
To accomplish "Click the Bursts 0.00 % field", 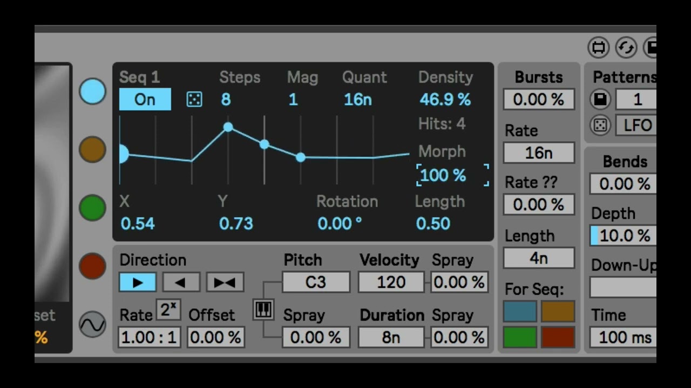I will point(539,100).
